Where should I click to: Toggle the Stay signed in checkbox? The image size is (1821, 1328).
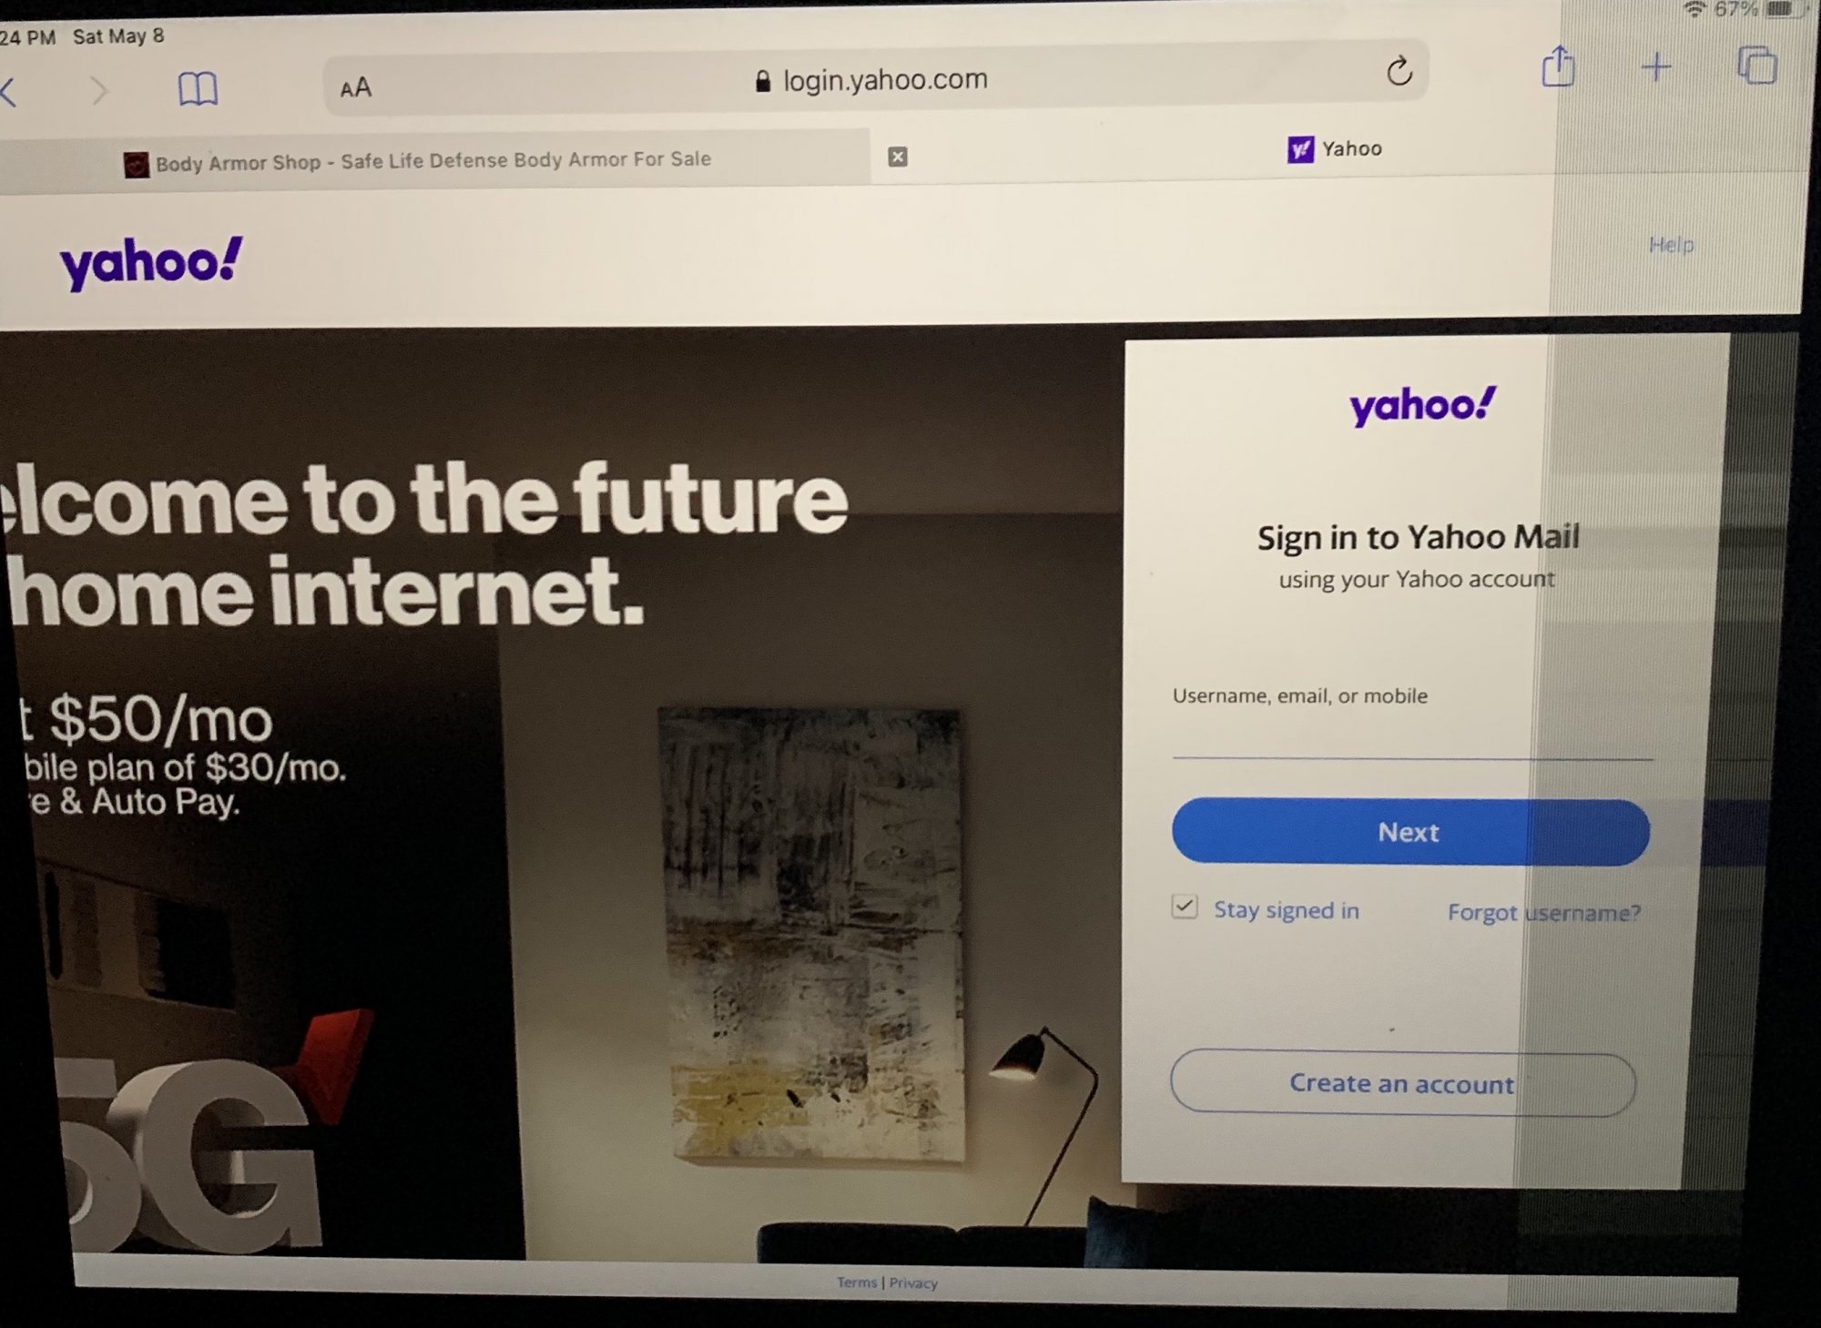click(1185, 907)
